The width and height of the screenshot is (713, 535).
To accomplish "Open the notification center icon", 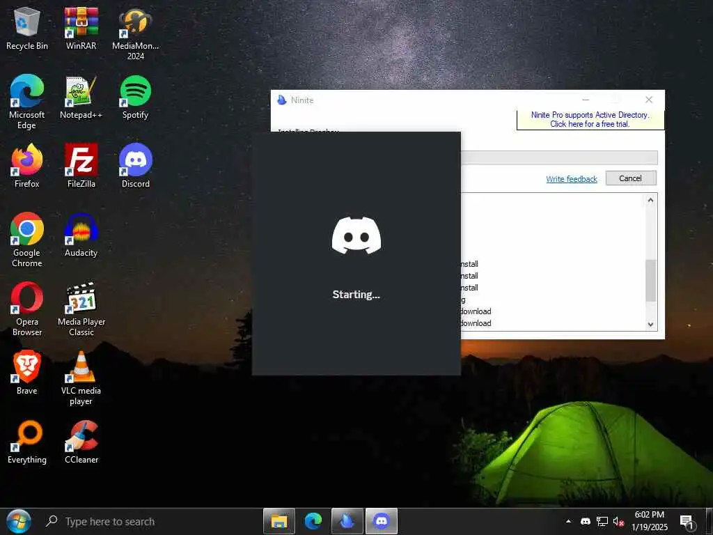I will pos(687,522).
